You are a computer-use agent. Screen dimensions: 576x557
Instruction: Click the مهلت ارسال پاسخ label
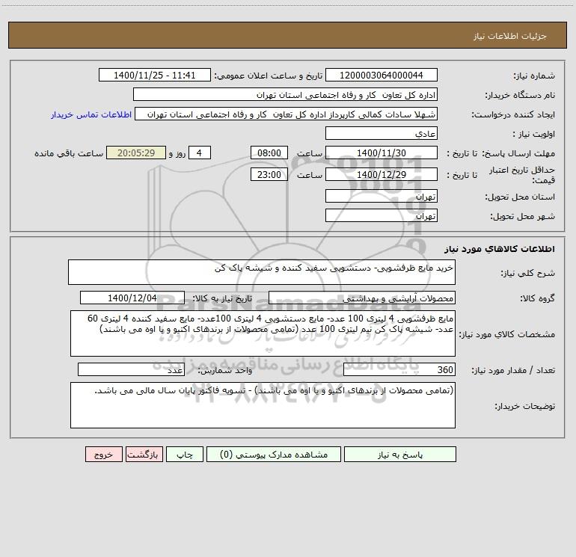(518, 153)
